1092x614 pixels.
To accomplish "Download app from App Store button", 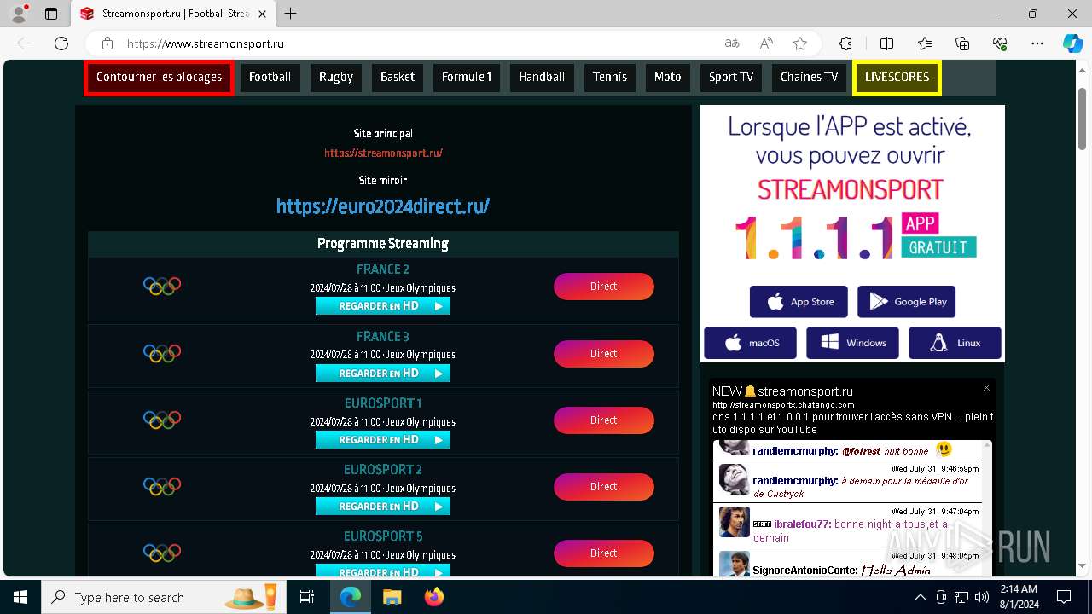I will point(799,302).
